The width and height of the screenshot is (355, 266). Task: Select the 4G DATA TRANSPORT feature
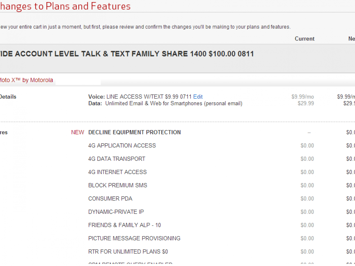tap(117, 159)
